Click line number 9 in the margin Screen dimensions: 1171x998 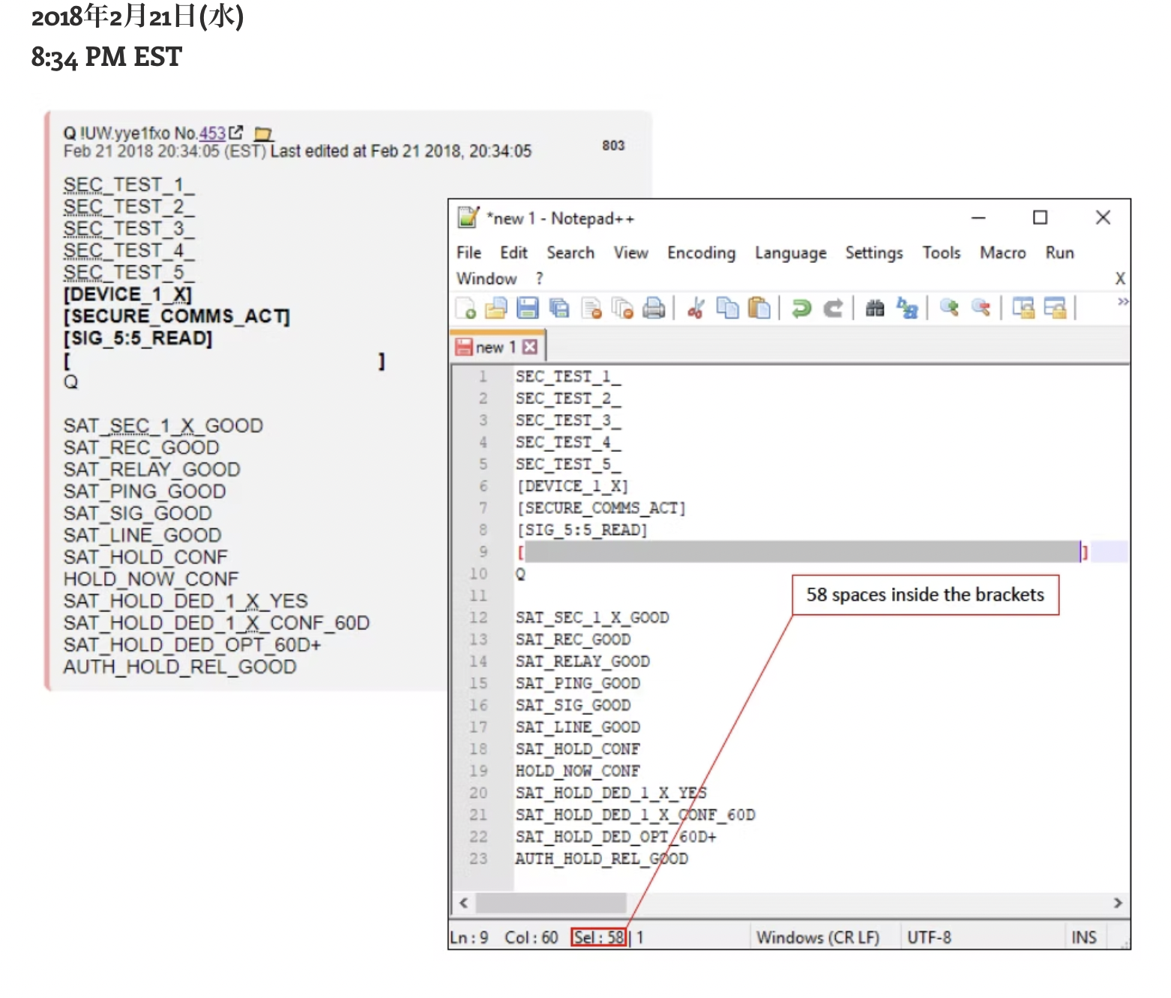pyautogui.click(x=484, y=551)
